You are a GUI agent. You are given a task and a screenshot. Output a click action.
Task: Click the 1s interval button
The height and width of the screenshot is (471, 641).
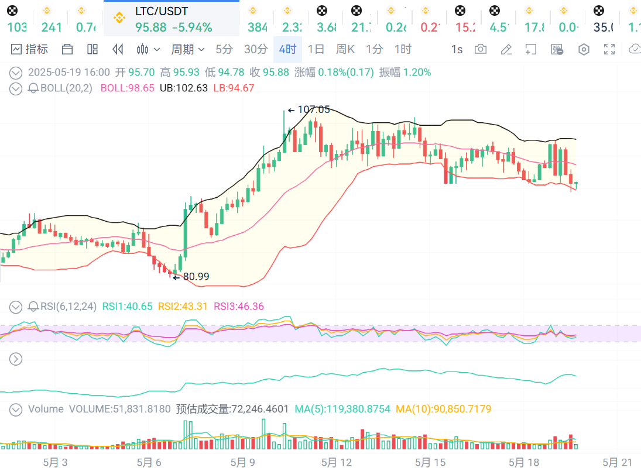[457, 49]
